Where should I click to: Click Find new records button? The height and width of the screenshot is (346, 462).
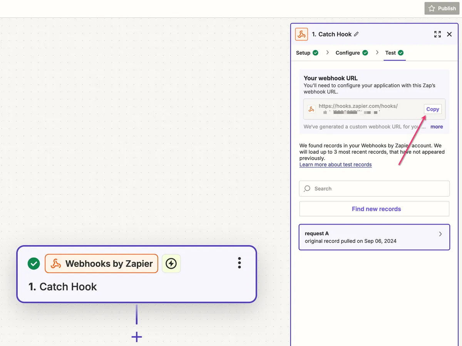tap(374, 209)
